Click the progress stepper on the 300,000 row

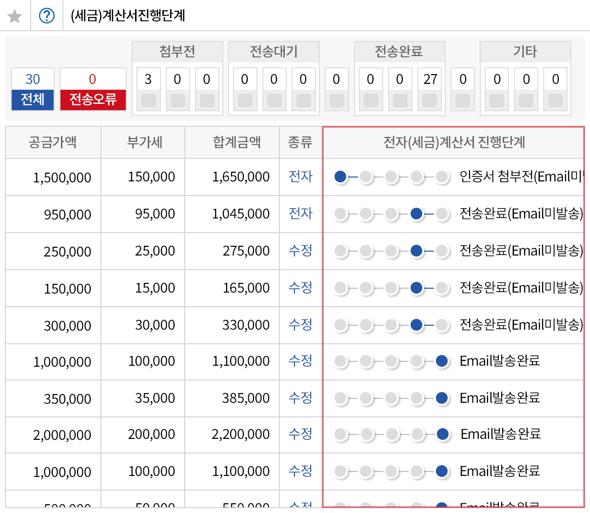(x=391, y=325)
